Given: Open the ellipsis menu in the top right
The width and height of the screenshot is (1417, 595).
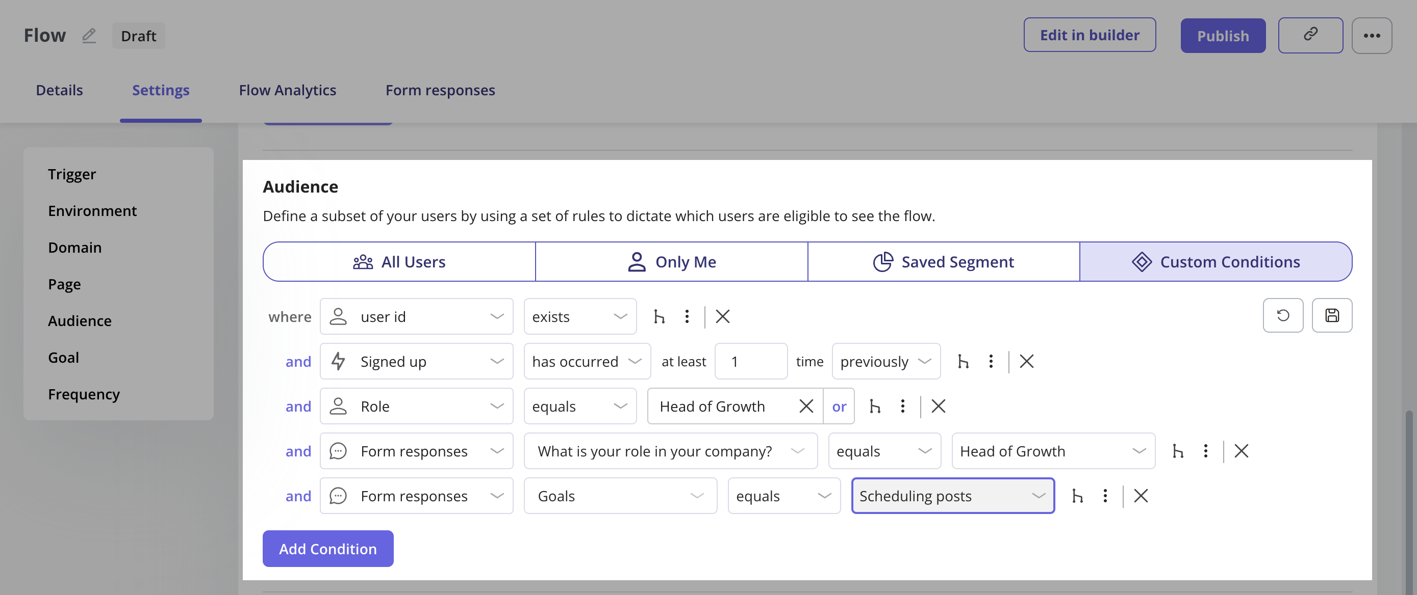Looking at the screenshot, I should point(1372,35).
